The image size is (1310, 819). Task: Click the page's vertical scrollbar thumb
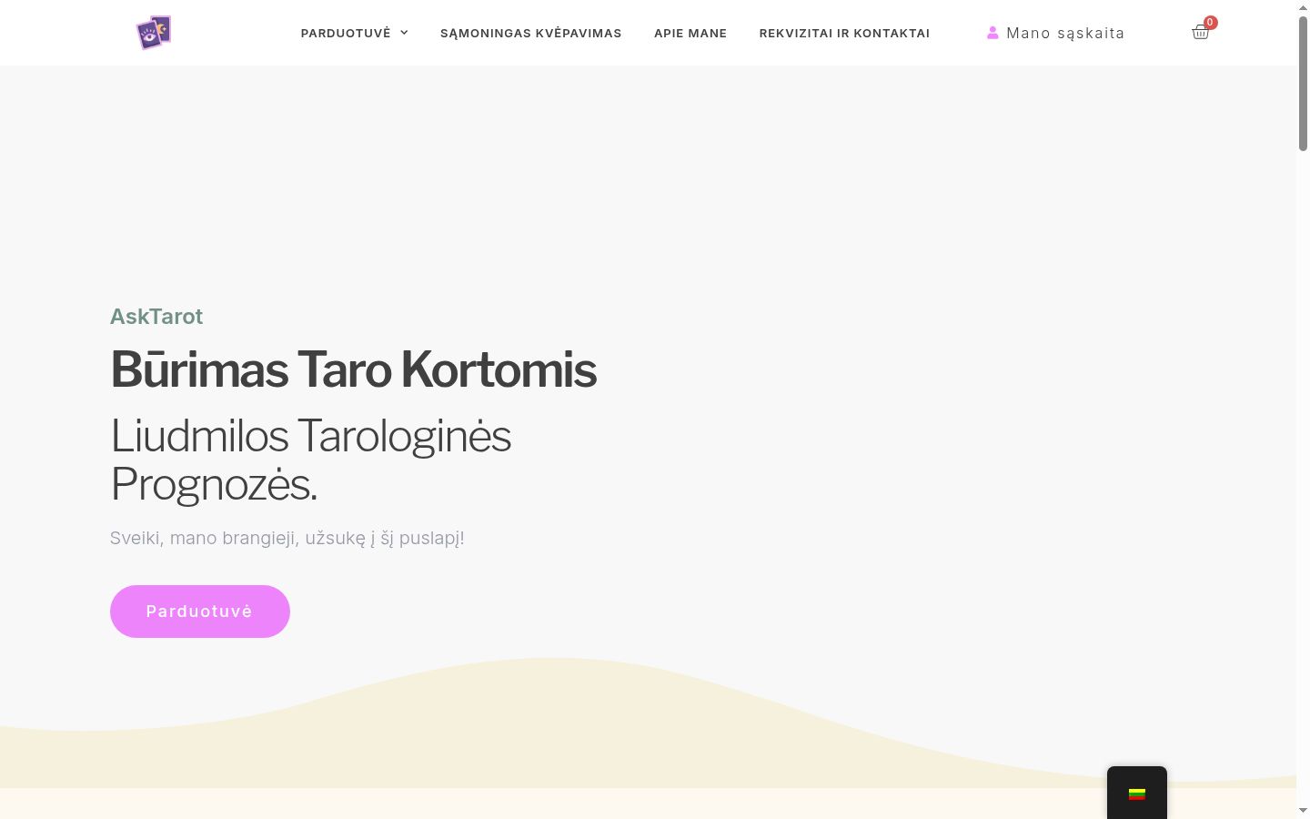pyautogui.click(x=1303, y=83)
